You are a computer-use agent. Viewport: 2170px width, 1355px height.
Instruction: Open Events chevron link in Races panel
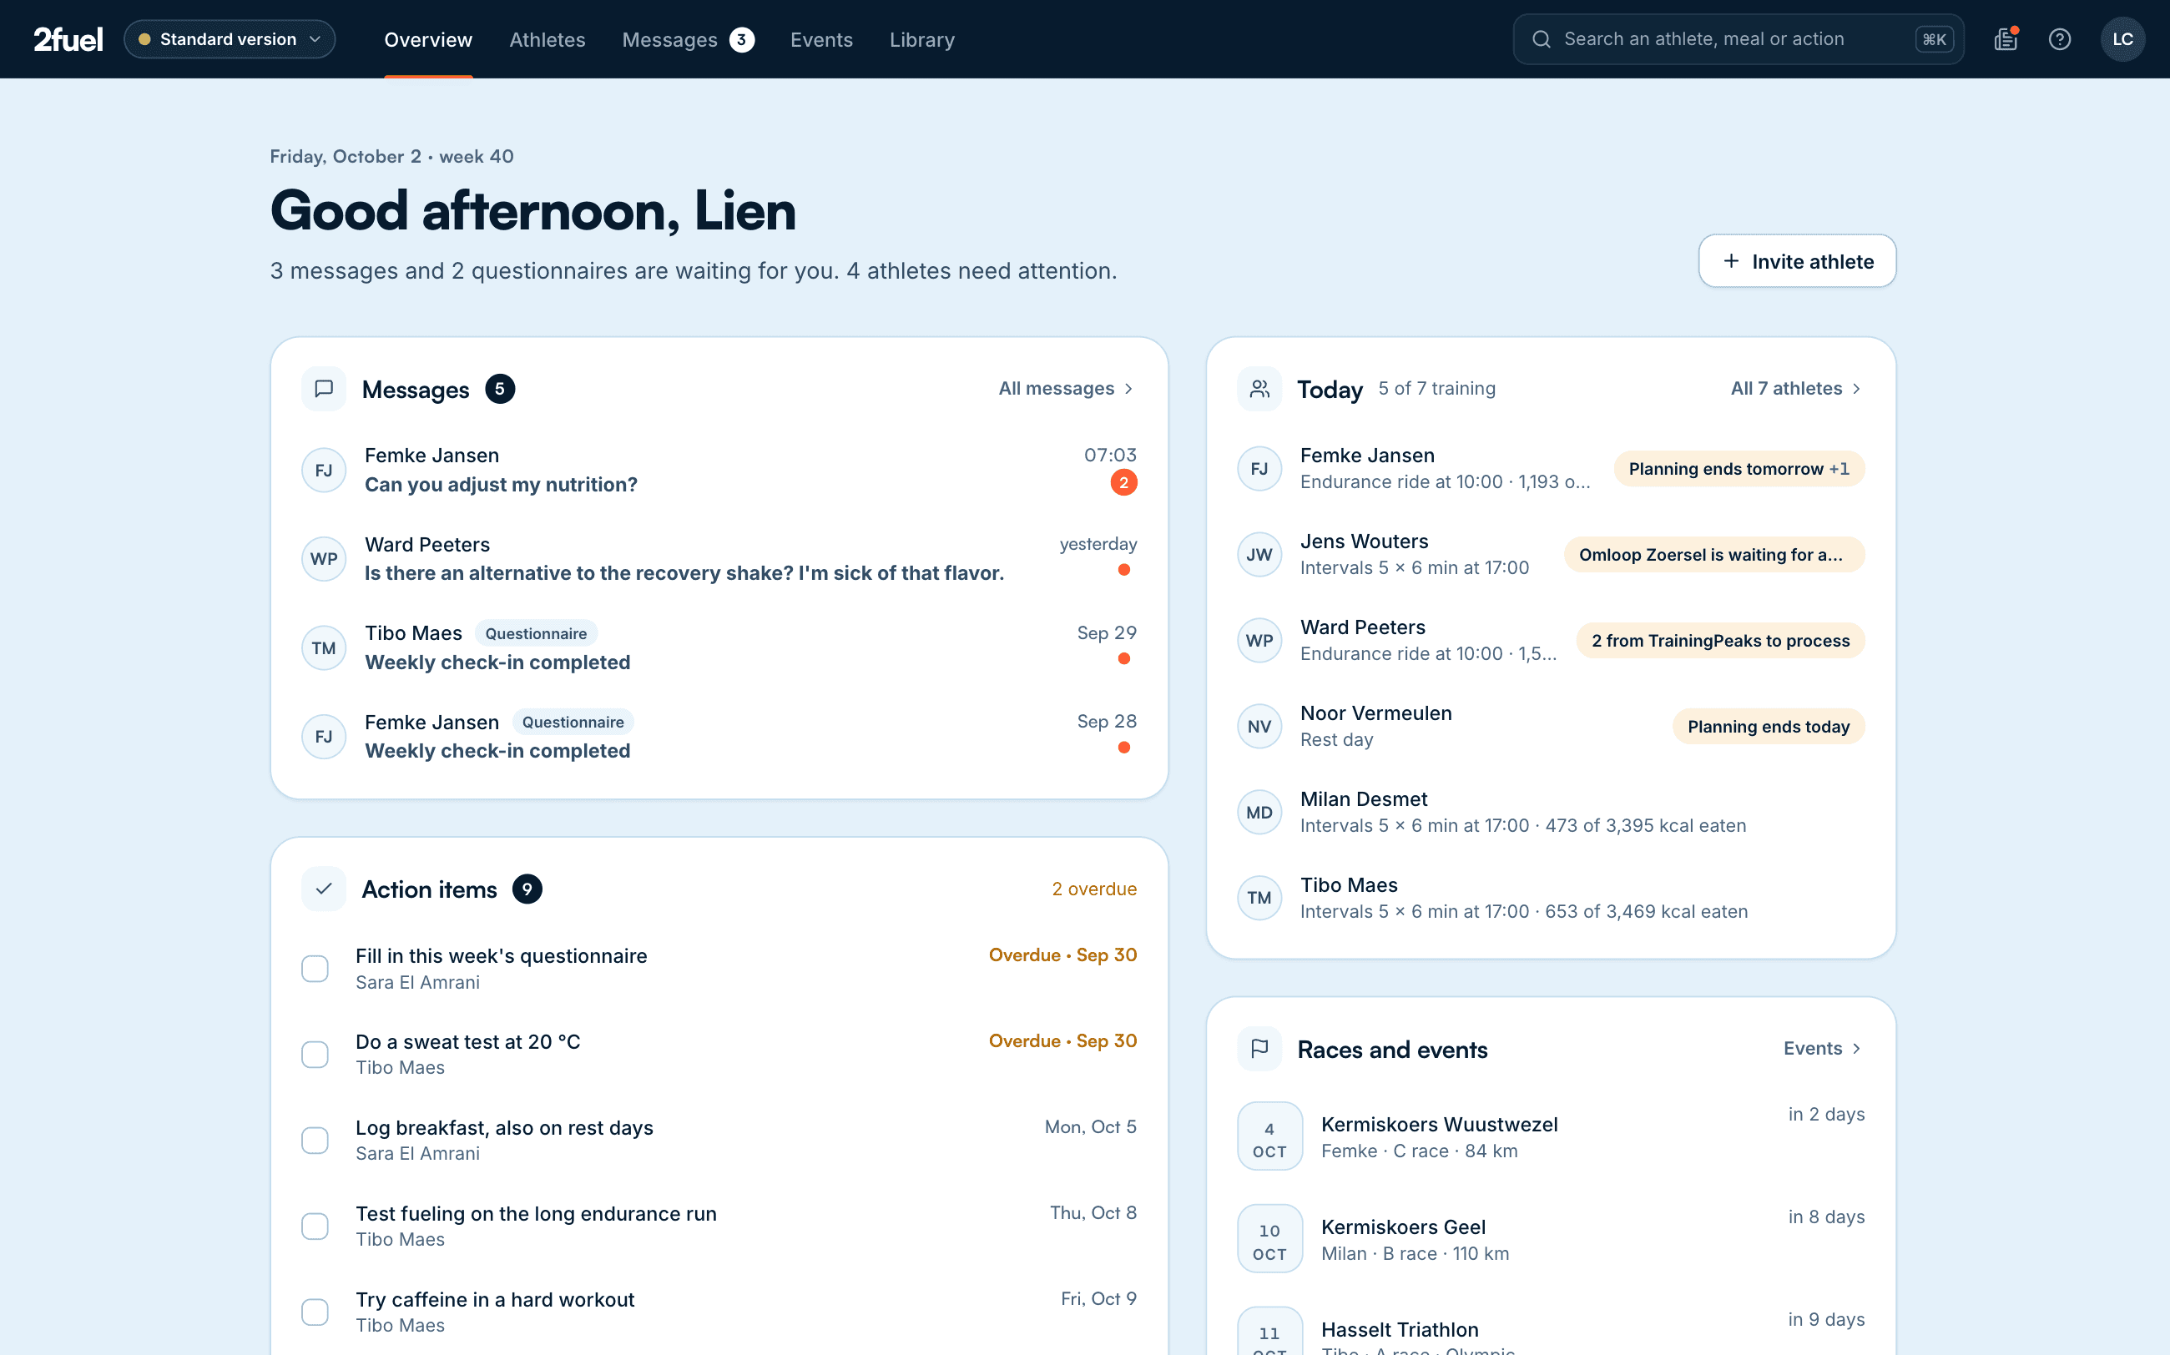click(1823, 1049)
